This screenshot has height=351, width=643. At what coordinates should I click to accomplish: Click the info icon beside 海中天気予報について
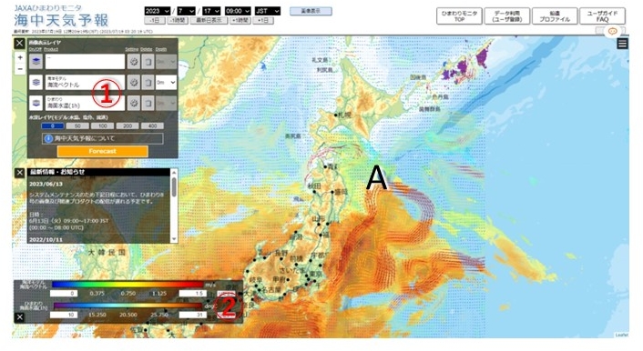pos(48,138)
